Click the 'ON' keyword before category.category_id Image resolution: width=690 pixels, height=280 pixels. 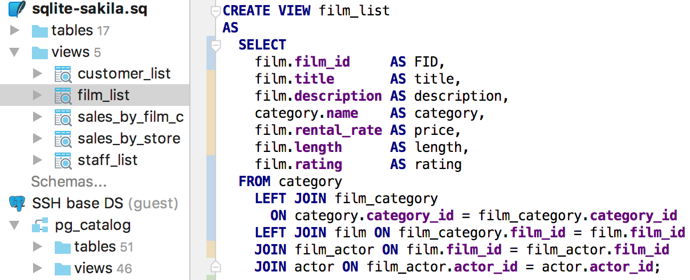tap(278, 216)
